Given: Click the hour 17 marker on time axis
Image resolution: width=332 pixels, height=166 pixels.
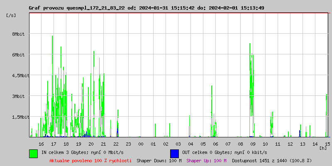Looking at the screenshot, I should coord(54,144).
